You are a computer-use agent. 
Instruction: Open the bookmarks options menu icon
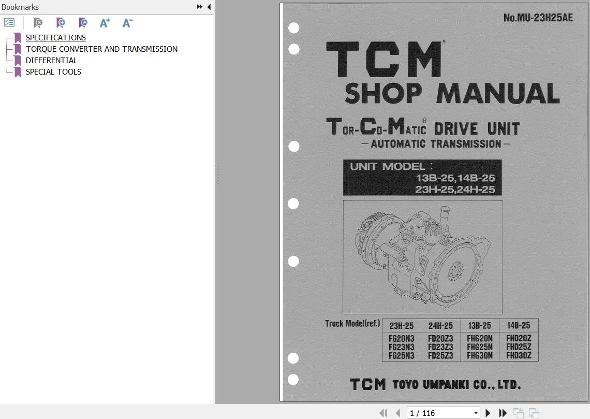pyautogui.click(x=9, y=23)
